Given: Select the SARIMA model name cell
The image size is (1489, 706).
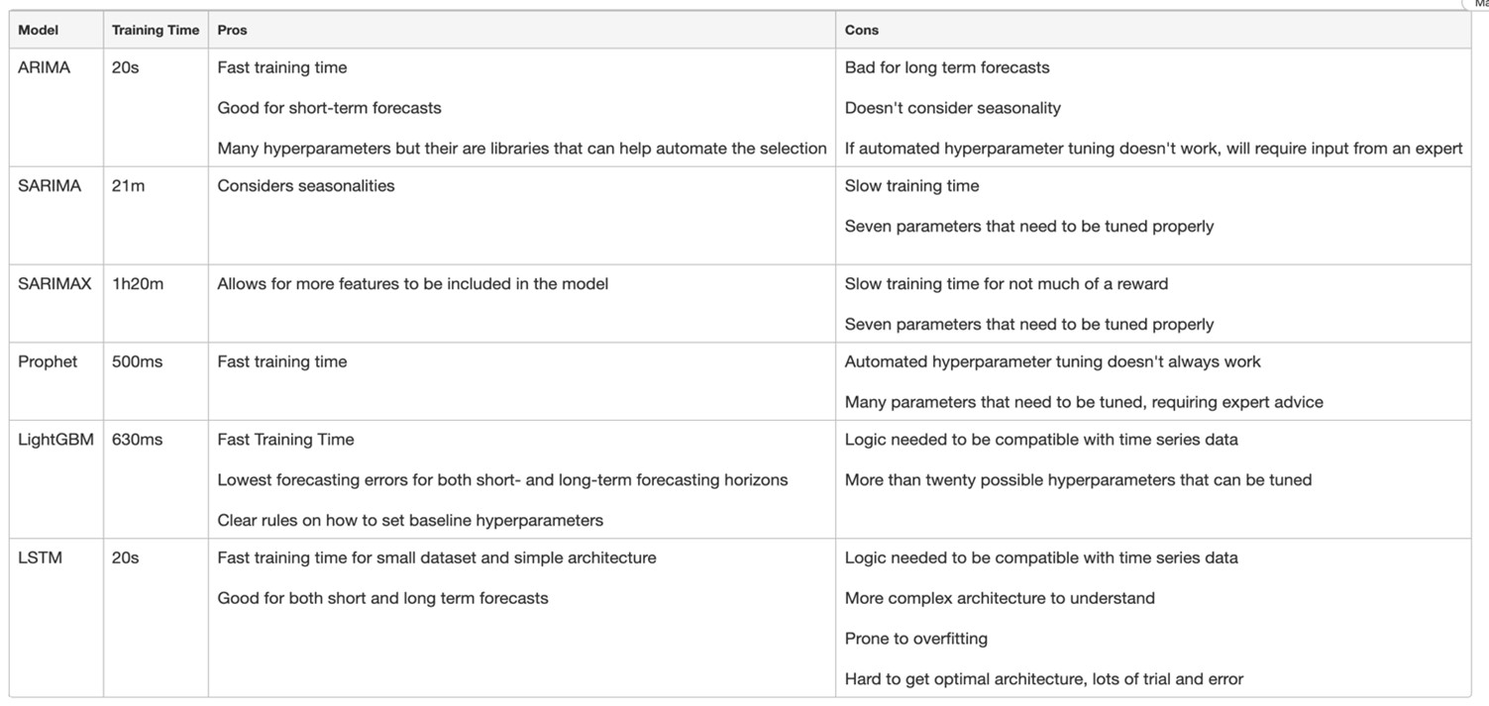Looking at the screenshot, I should (x=50, y=186).
